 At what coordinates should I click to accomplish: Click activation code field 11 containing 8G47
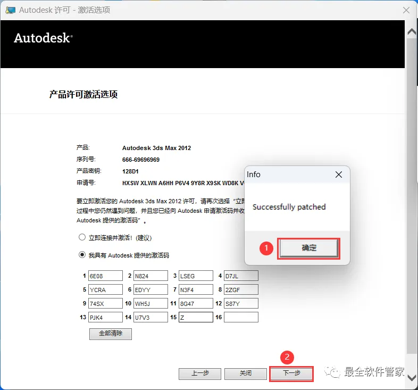point(196,304)
